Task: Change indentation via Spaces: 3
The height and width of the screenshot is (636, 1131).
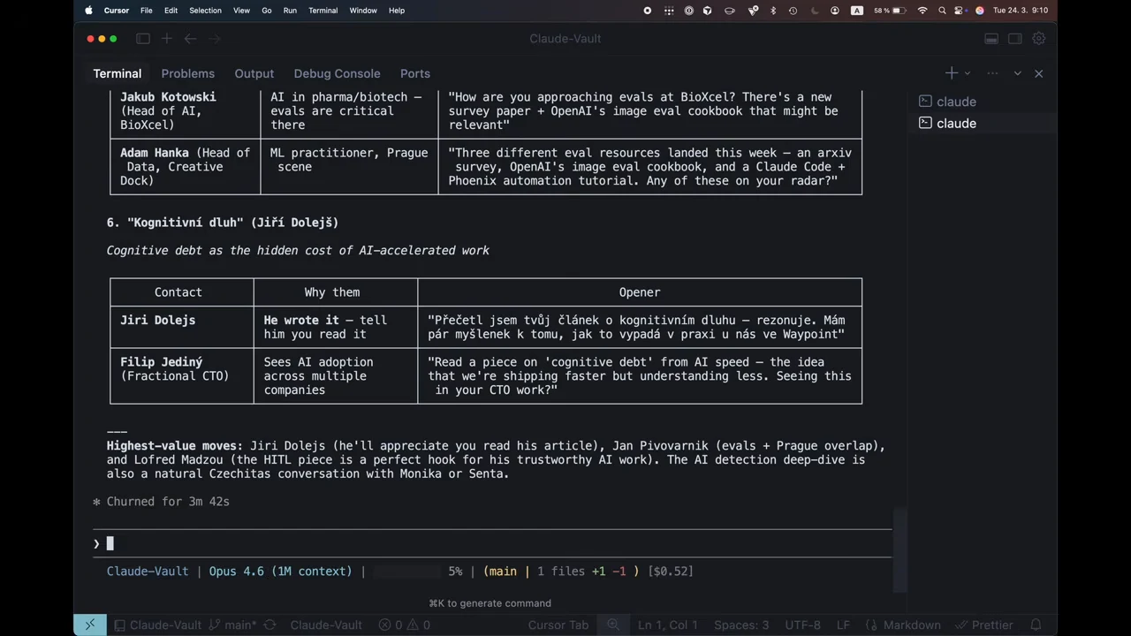Action: click(741, 625)
